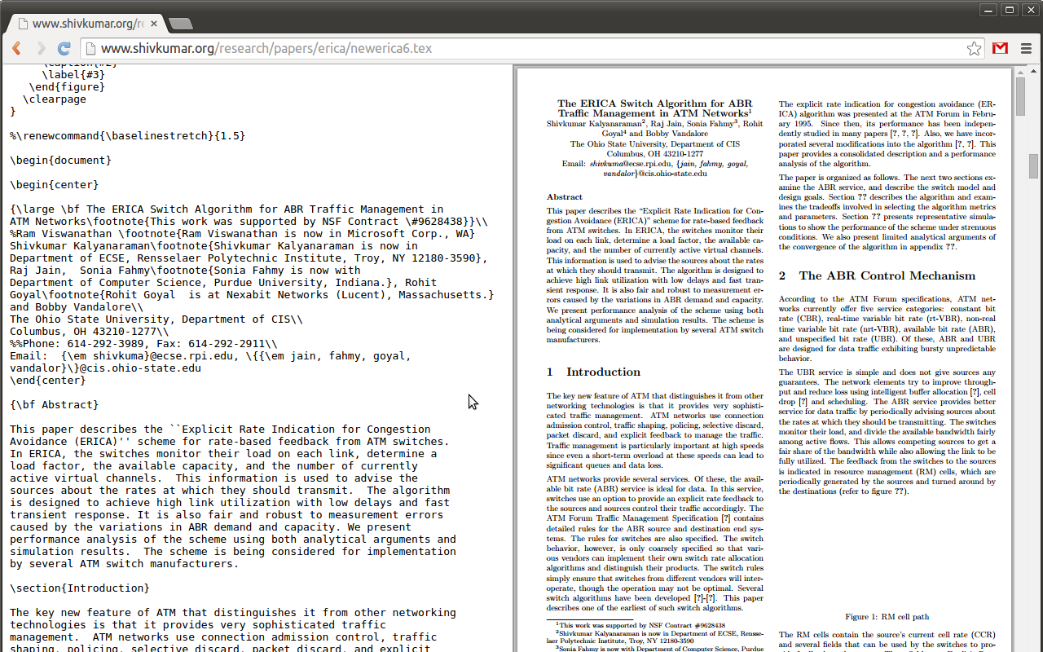This screenshot has width=1043, height=652.
Task: Click the \begin{document} line
Action: click(60, 161)
